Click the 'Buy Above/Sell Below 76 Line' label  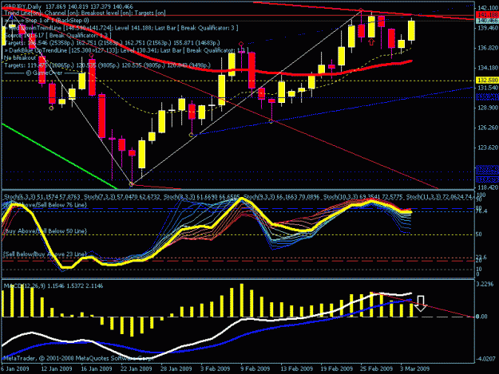(46, 205)
